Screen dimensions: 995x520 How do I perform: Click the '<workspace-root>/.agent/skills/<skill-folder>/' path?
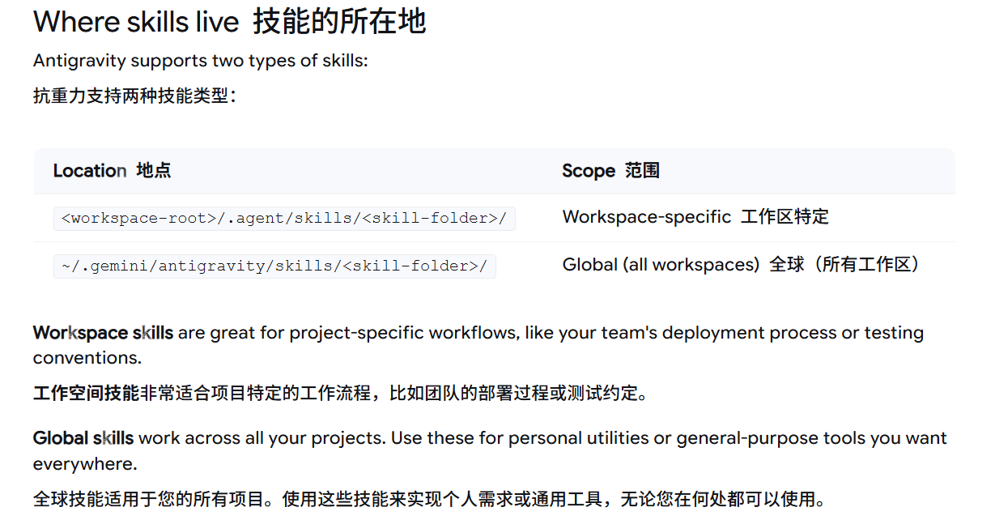[x=284, y=219]
